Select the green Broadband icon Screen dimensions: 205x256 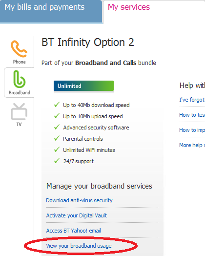(x=19, y=79)
